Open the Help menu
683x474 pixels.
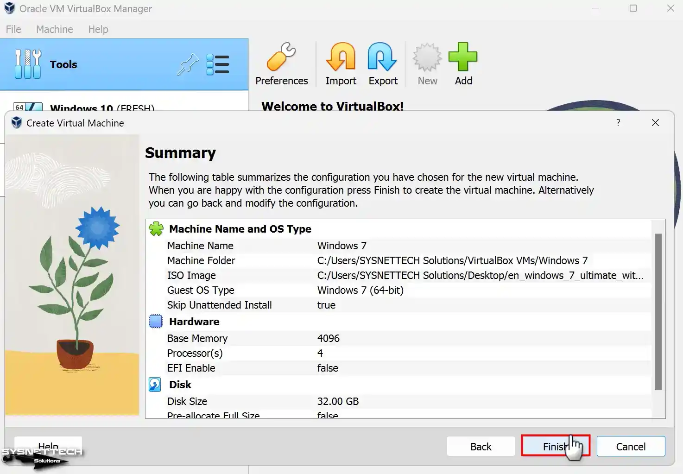(98, 29)
